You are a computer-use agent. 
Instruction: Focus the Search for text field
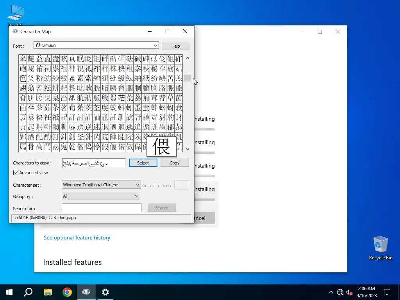(x=102, y=208)
